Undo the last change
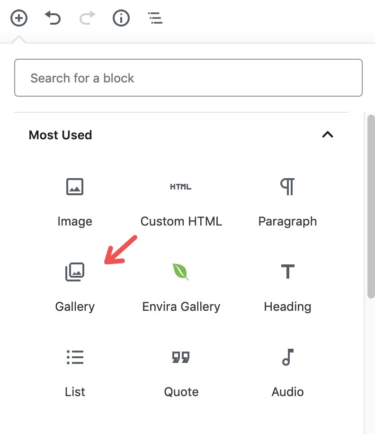 53,18
